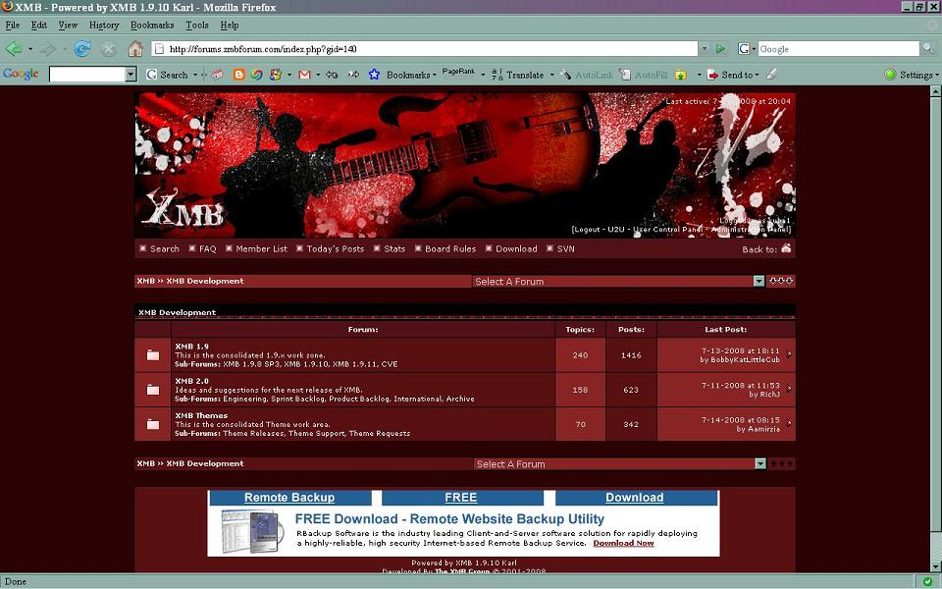Go back with the Back arrow

point(14,49)
